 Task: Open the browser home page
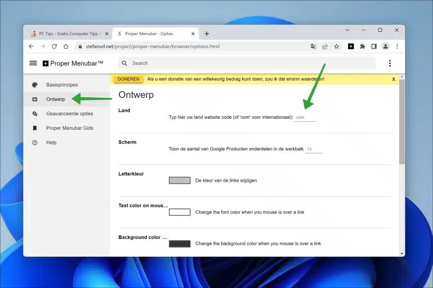[x=66, y=46]
